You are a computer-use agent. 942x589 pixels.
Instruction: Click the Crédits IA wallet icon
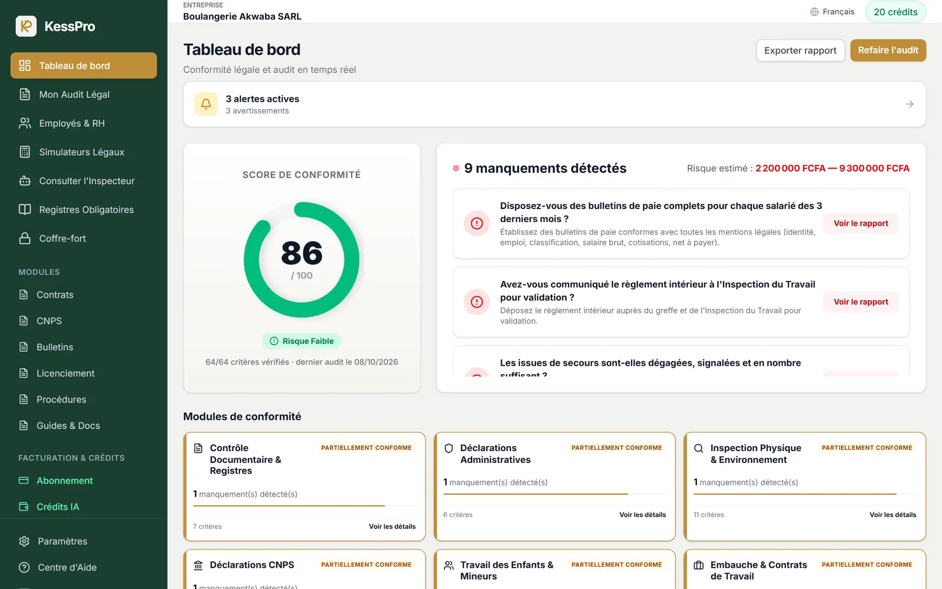point(24,507)
